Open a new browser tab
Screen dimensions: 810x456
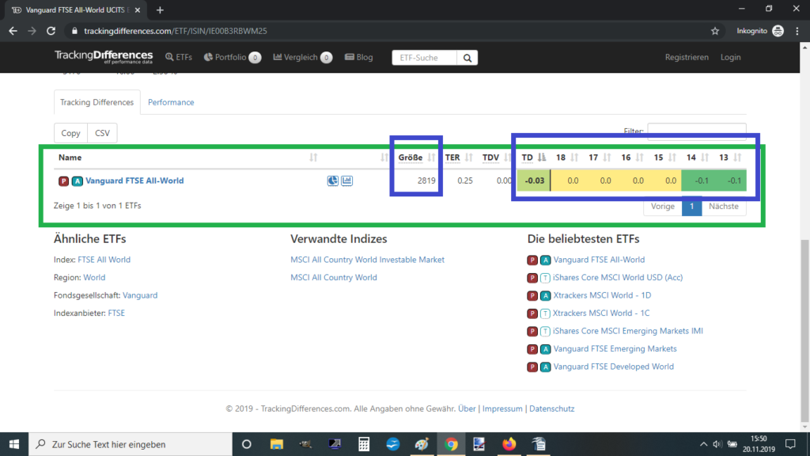[x=160, y=9]
